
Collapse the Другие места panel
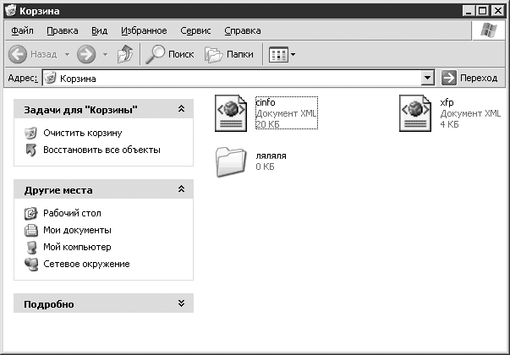click(x=181, y=190)
